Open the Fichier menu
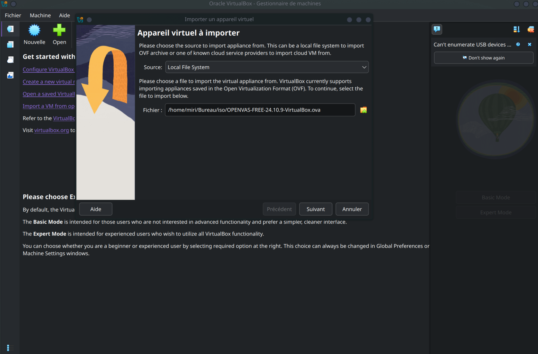 (13, 15)
